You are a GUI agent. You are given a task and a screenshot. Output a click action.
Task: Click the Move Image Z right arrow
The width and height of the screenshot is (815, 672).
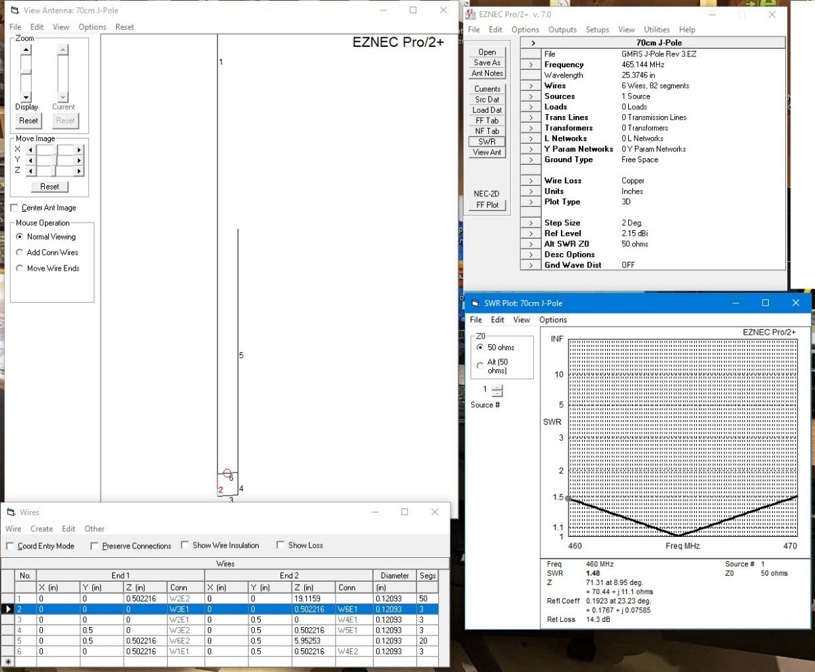click(79, 170)
